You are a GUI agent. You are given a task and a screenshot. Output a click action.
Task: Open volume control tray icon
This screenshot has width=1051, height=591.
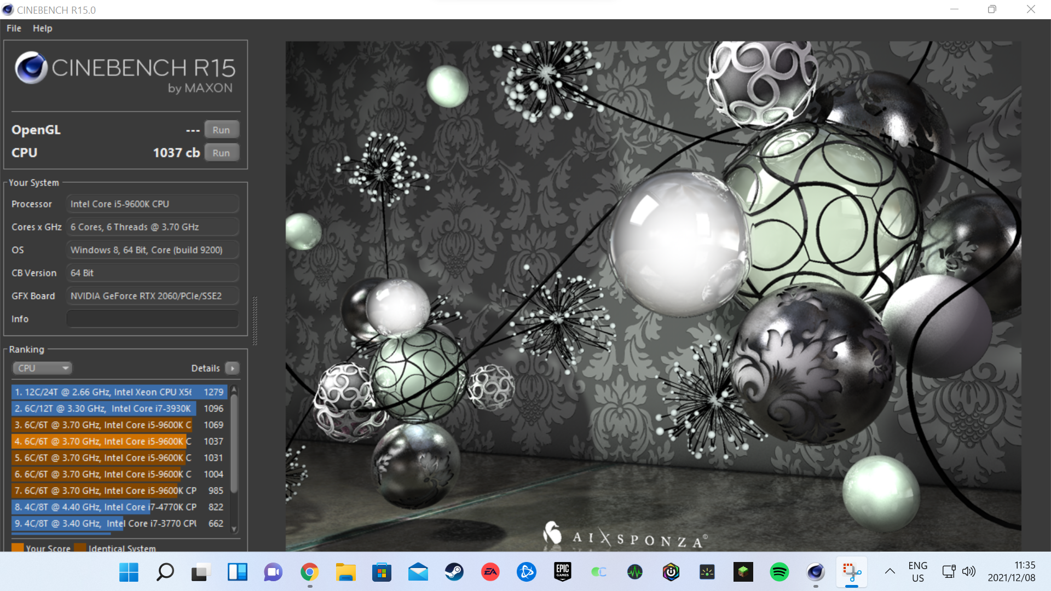pyautogui.click(x=968, y=572)
